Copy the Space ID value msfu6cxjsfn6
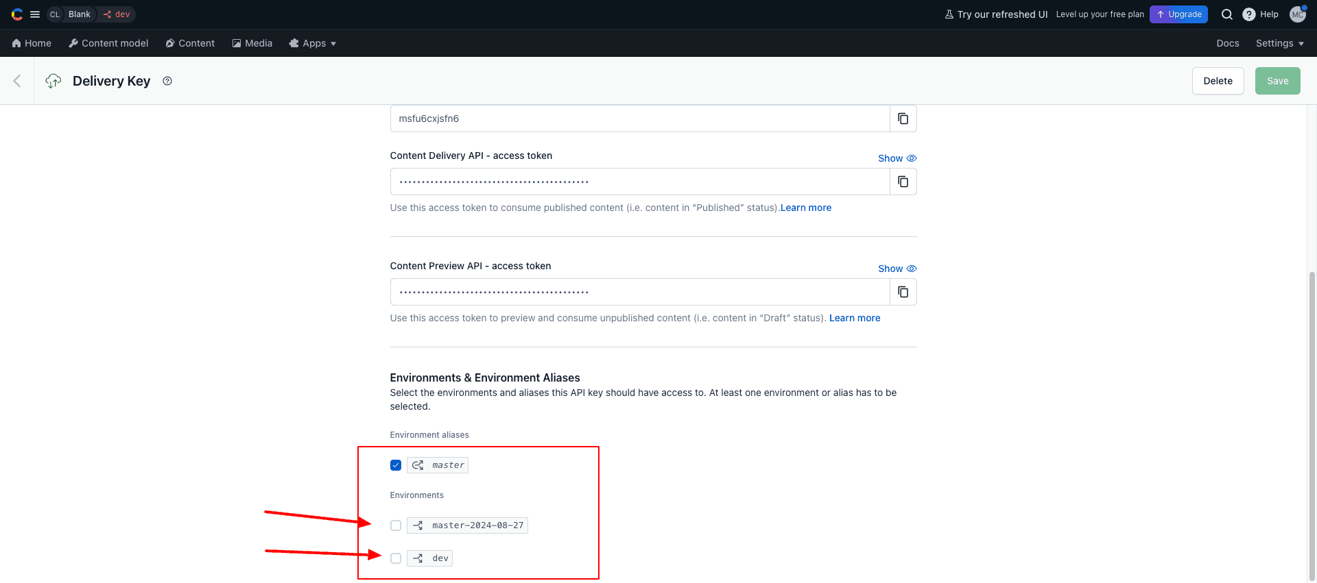Image resolution: width=1317 pixels, height=583 pixels. (903, 119)
